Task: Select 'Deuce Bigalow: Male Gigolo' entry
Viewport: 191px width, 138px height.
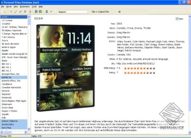Action: (14, 101)
